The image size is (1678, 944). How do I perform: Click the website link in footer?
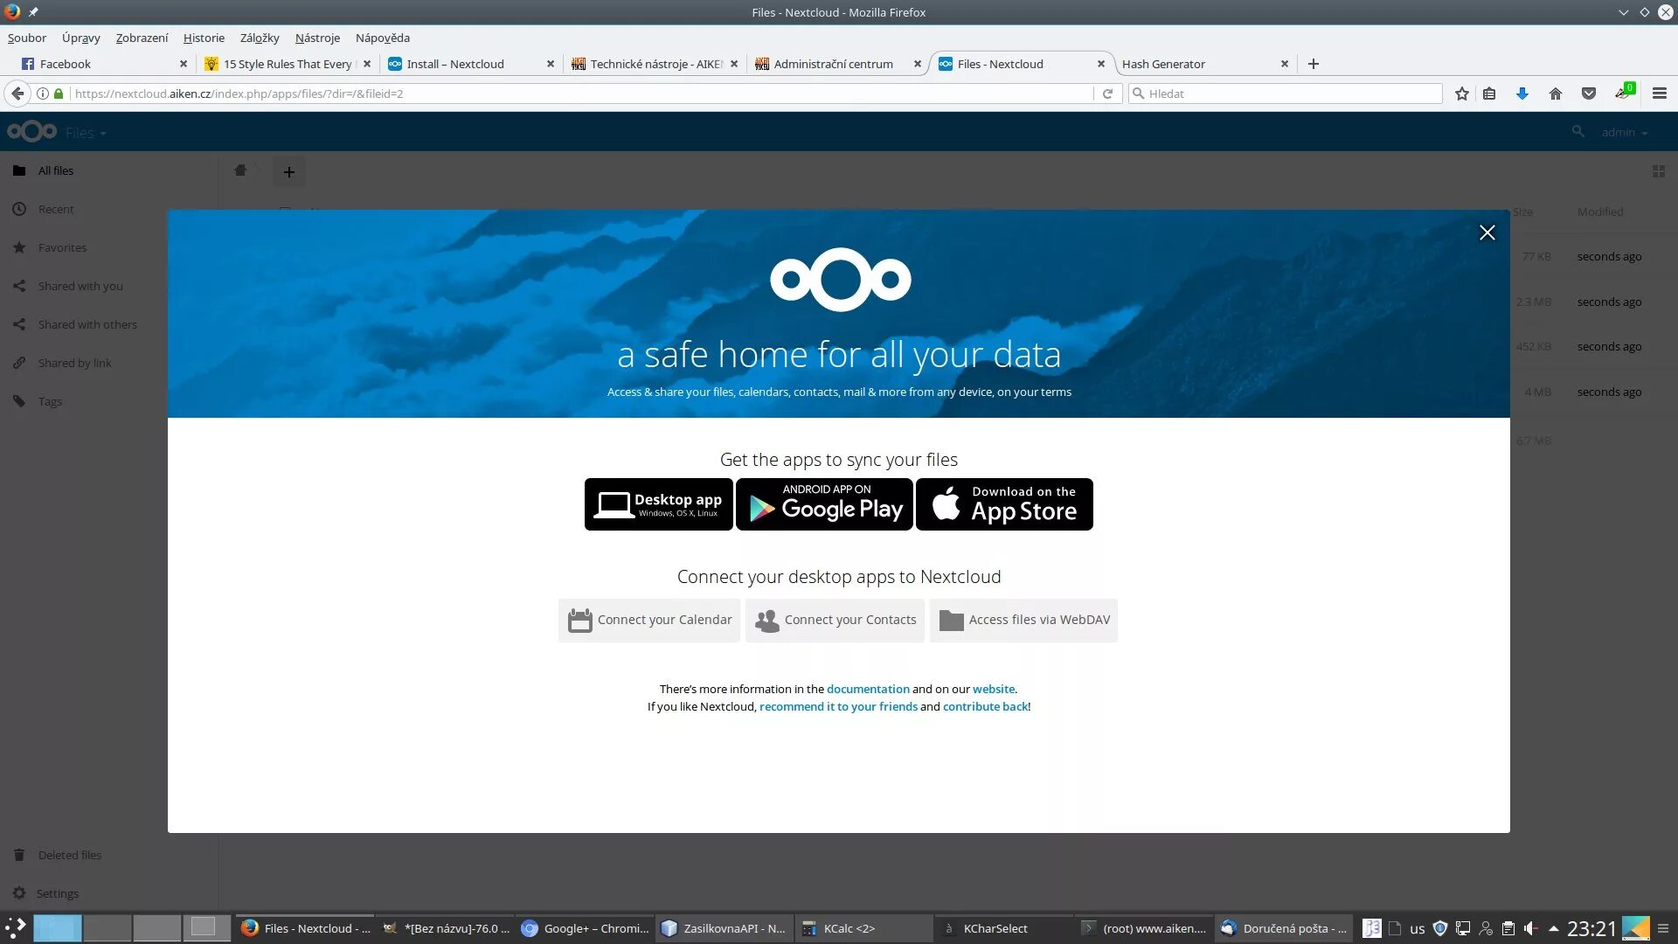994,688
